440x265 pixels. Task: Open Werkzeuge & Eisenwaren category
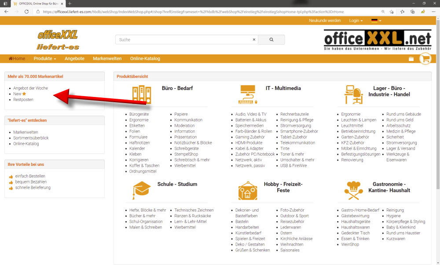(x=398, y=157)
